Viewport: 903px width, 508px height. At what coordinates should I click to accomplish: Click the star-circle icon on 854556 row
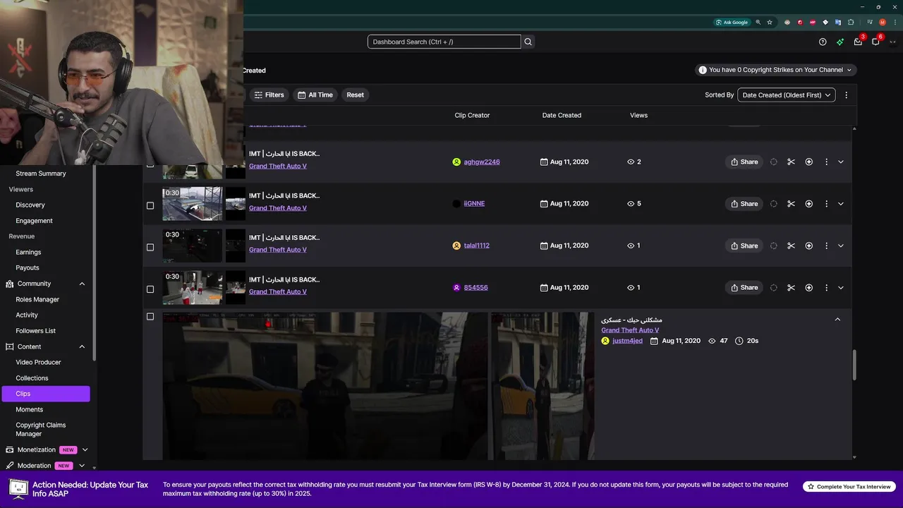click(808, 287)
